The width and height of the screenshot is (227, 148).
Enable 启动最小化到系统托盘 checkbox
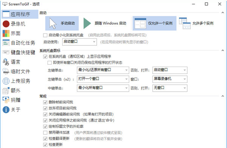point(45,35)
